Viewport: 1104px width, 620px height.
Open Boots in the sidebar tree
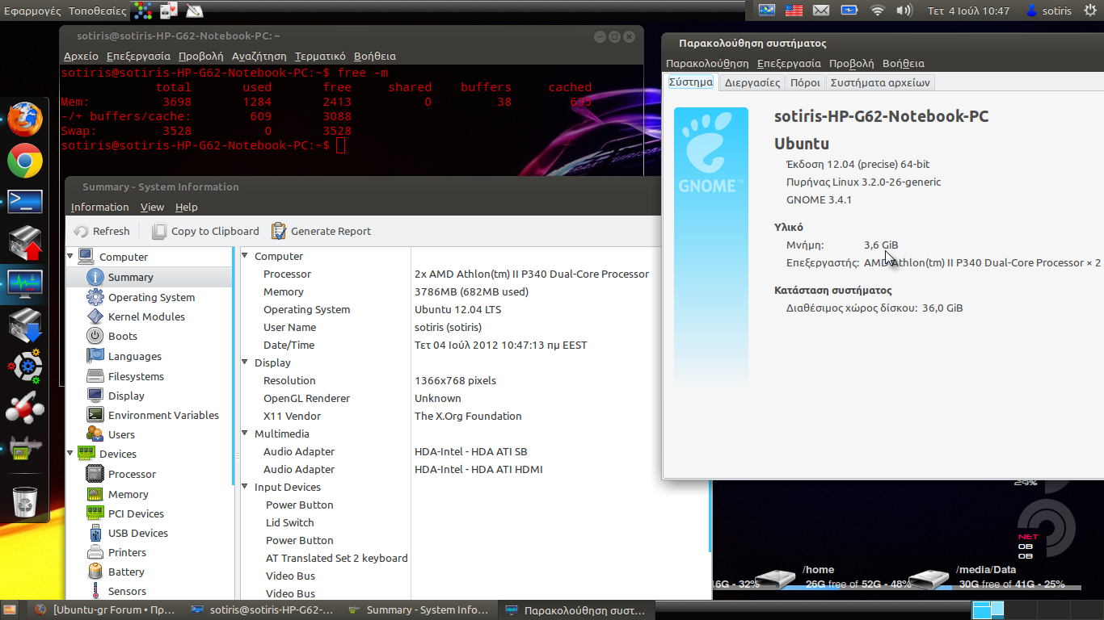pyautogui.click(x=112, y=336)
